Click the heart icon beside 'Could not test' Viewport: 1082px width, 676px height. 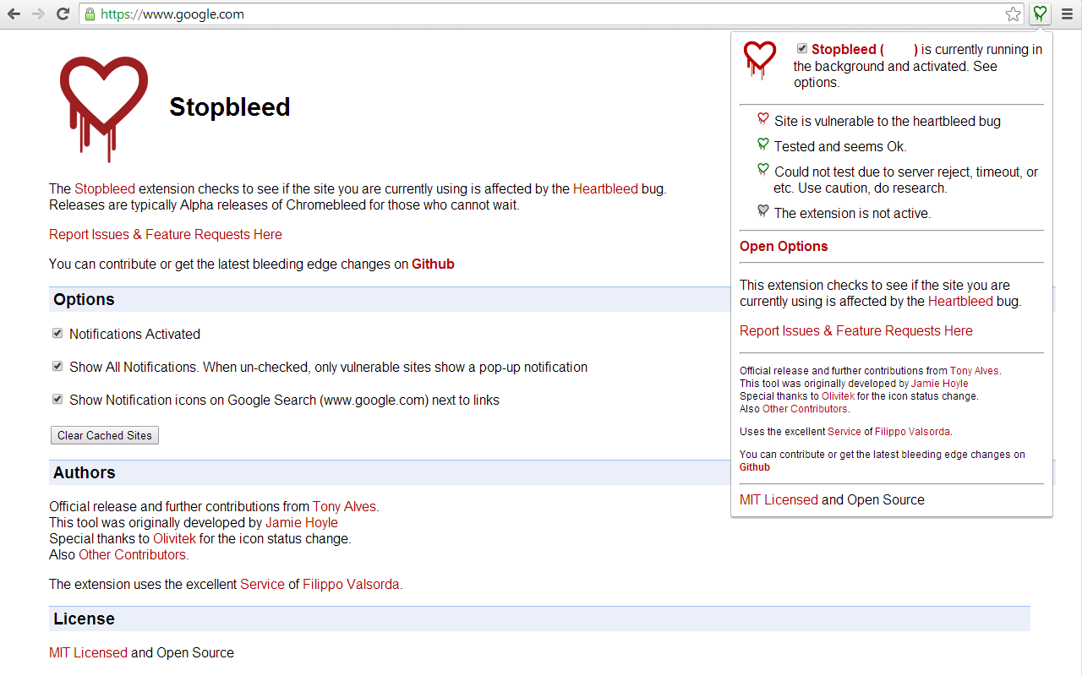pyautogui.click(x=763, y=171)
